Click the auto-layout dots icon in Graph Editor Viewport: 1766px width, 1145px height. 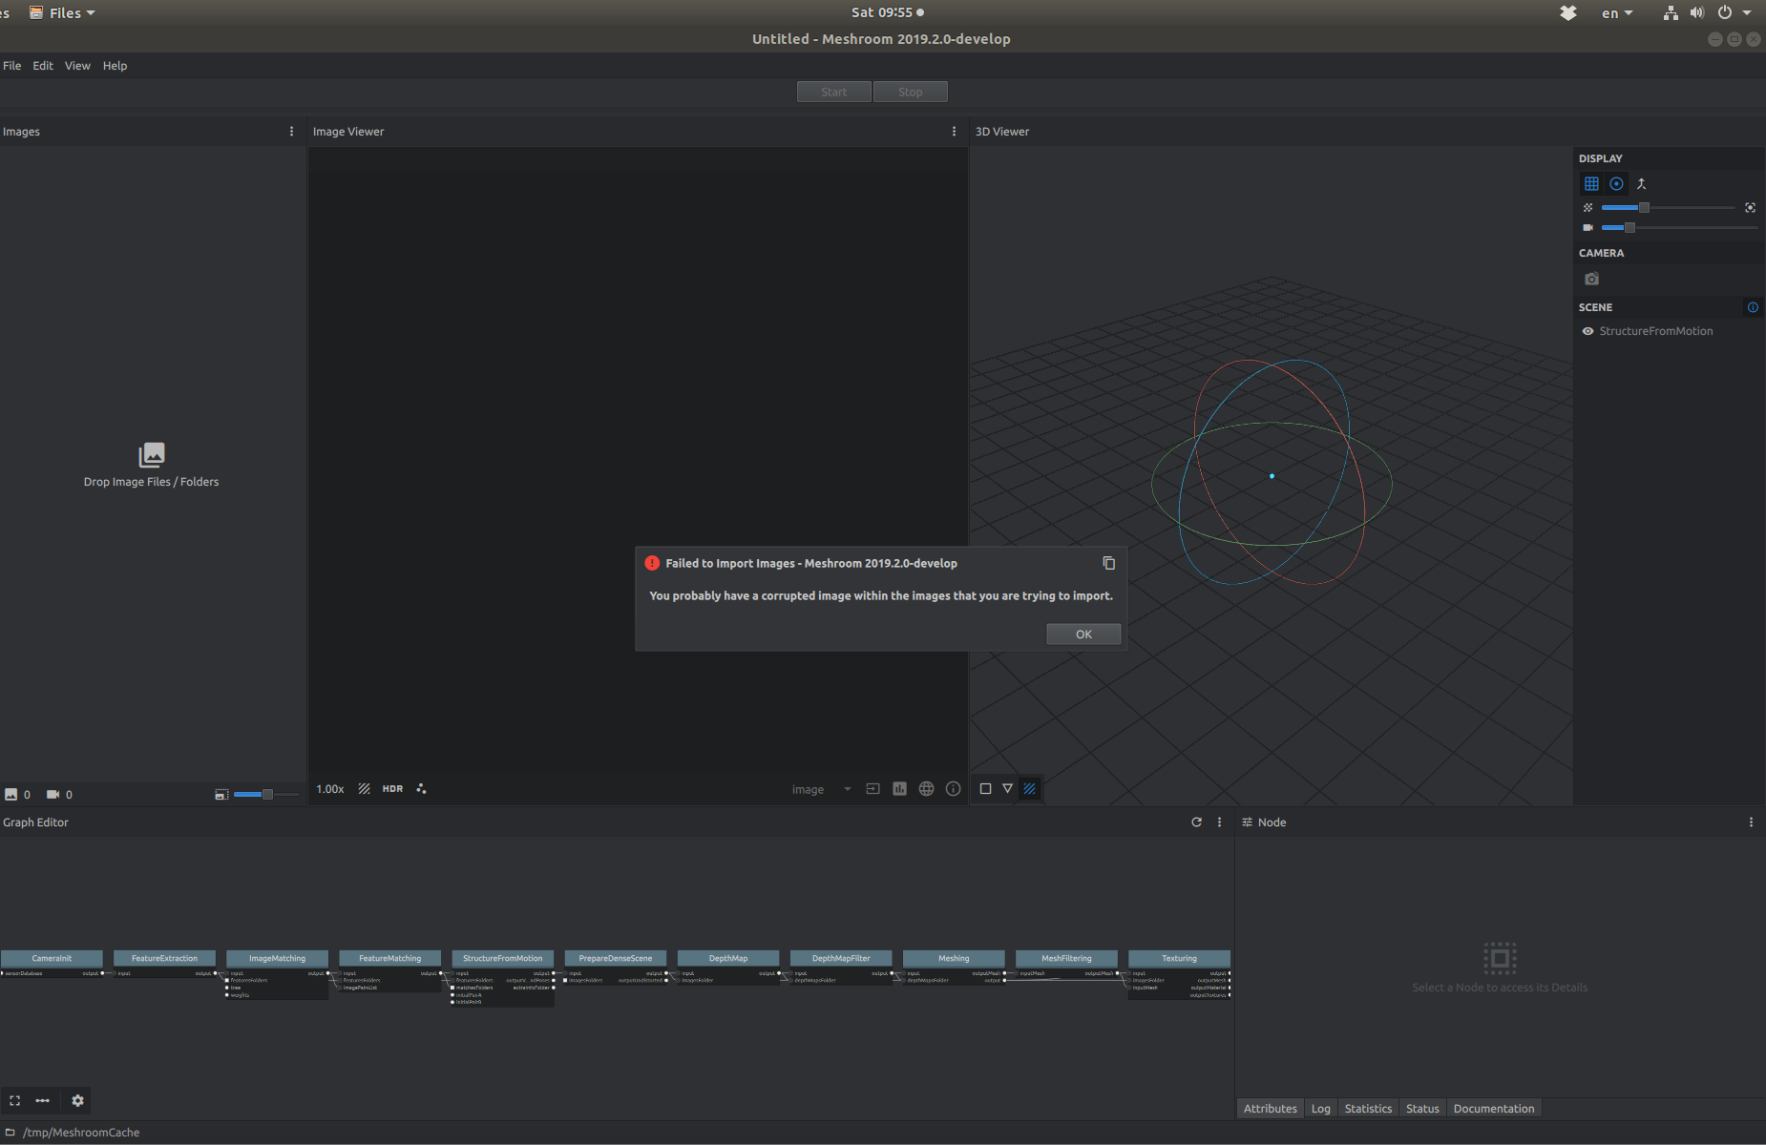coord(43,1100)
